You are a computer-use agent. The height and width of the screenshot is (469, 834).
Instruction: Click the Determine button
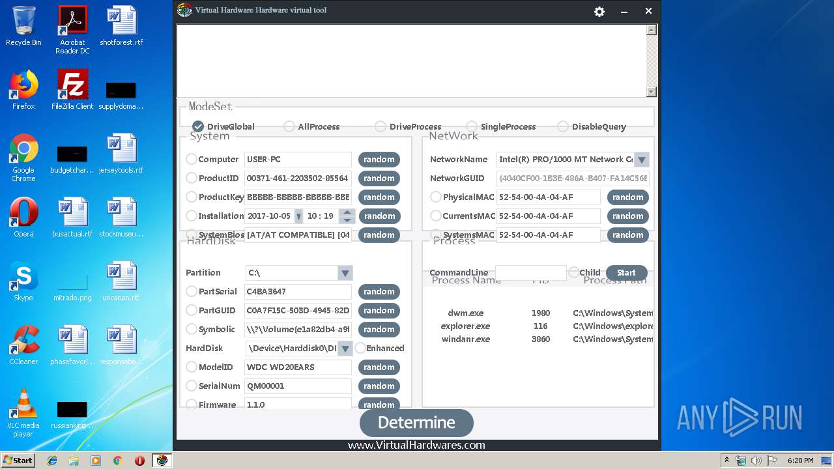coord(416,423)
